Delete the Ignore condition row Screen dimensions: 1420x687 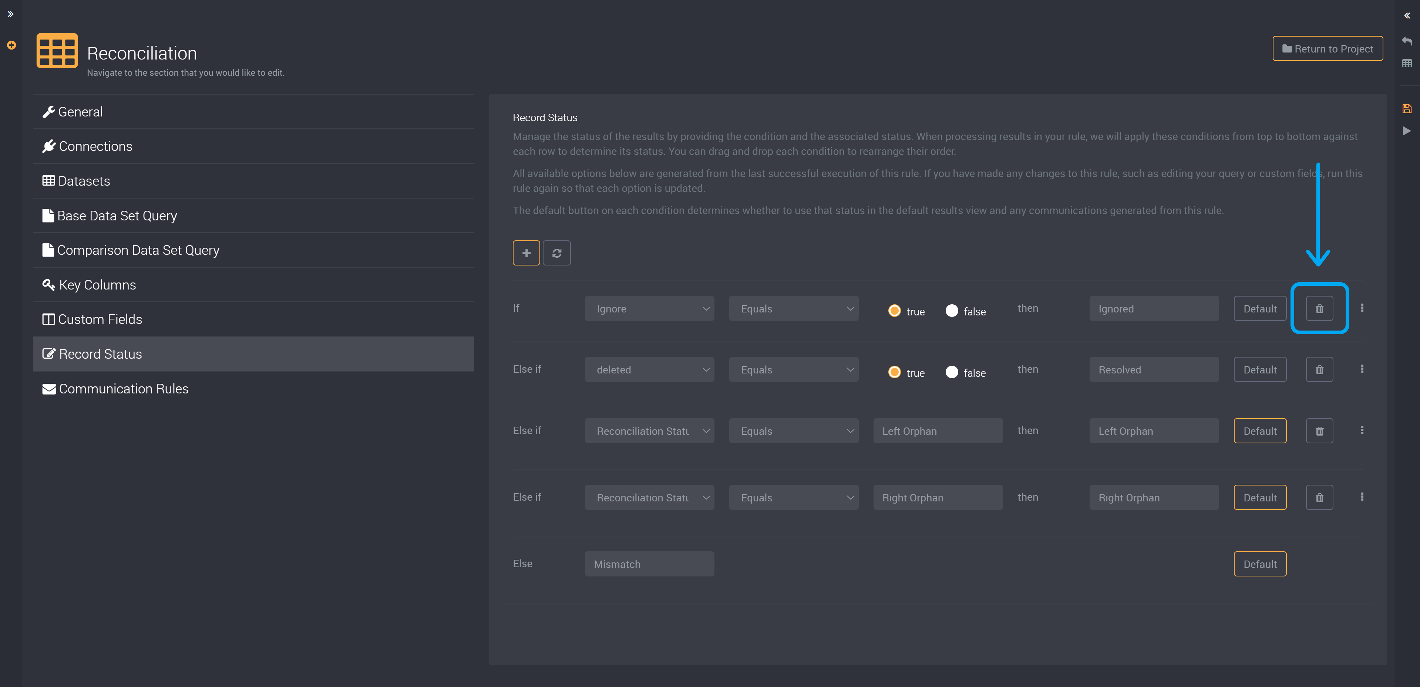pos(1319,308)
